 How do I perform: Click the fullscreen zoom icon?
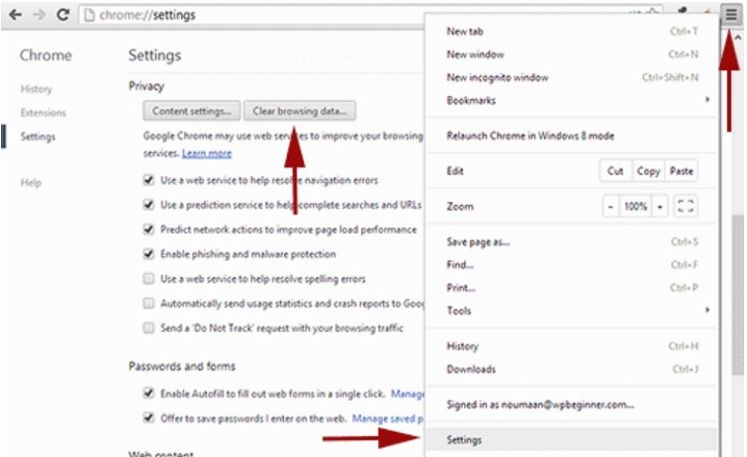coord(685,207)
